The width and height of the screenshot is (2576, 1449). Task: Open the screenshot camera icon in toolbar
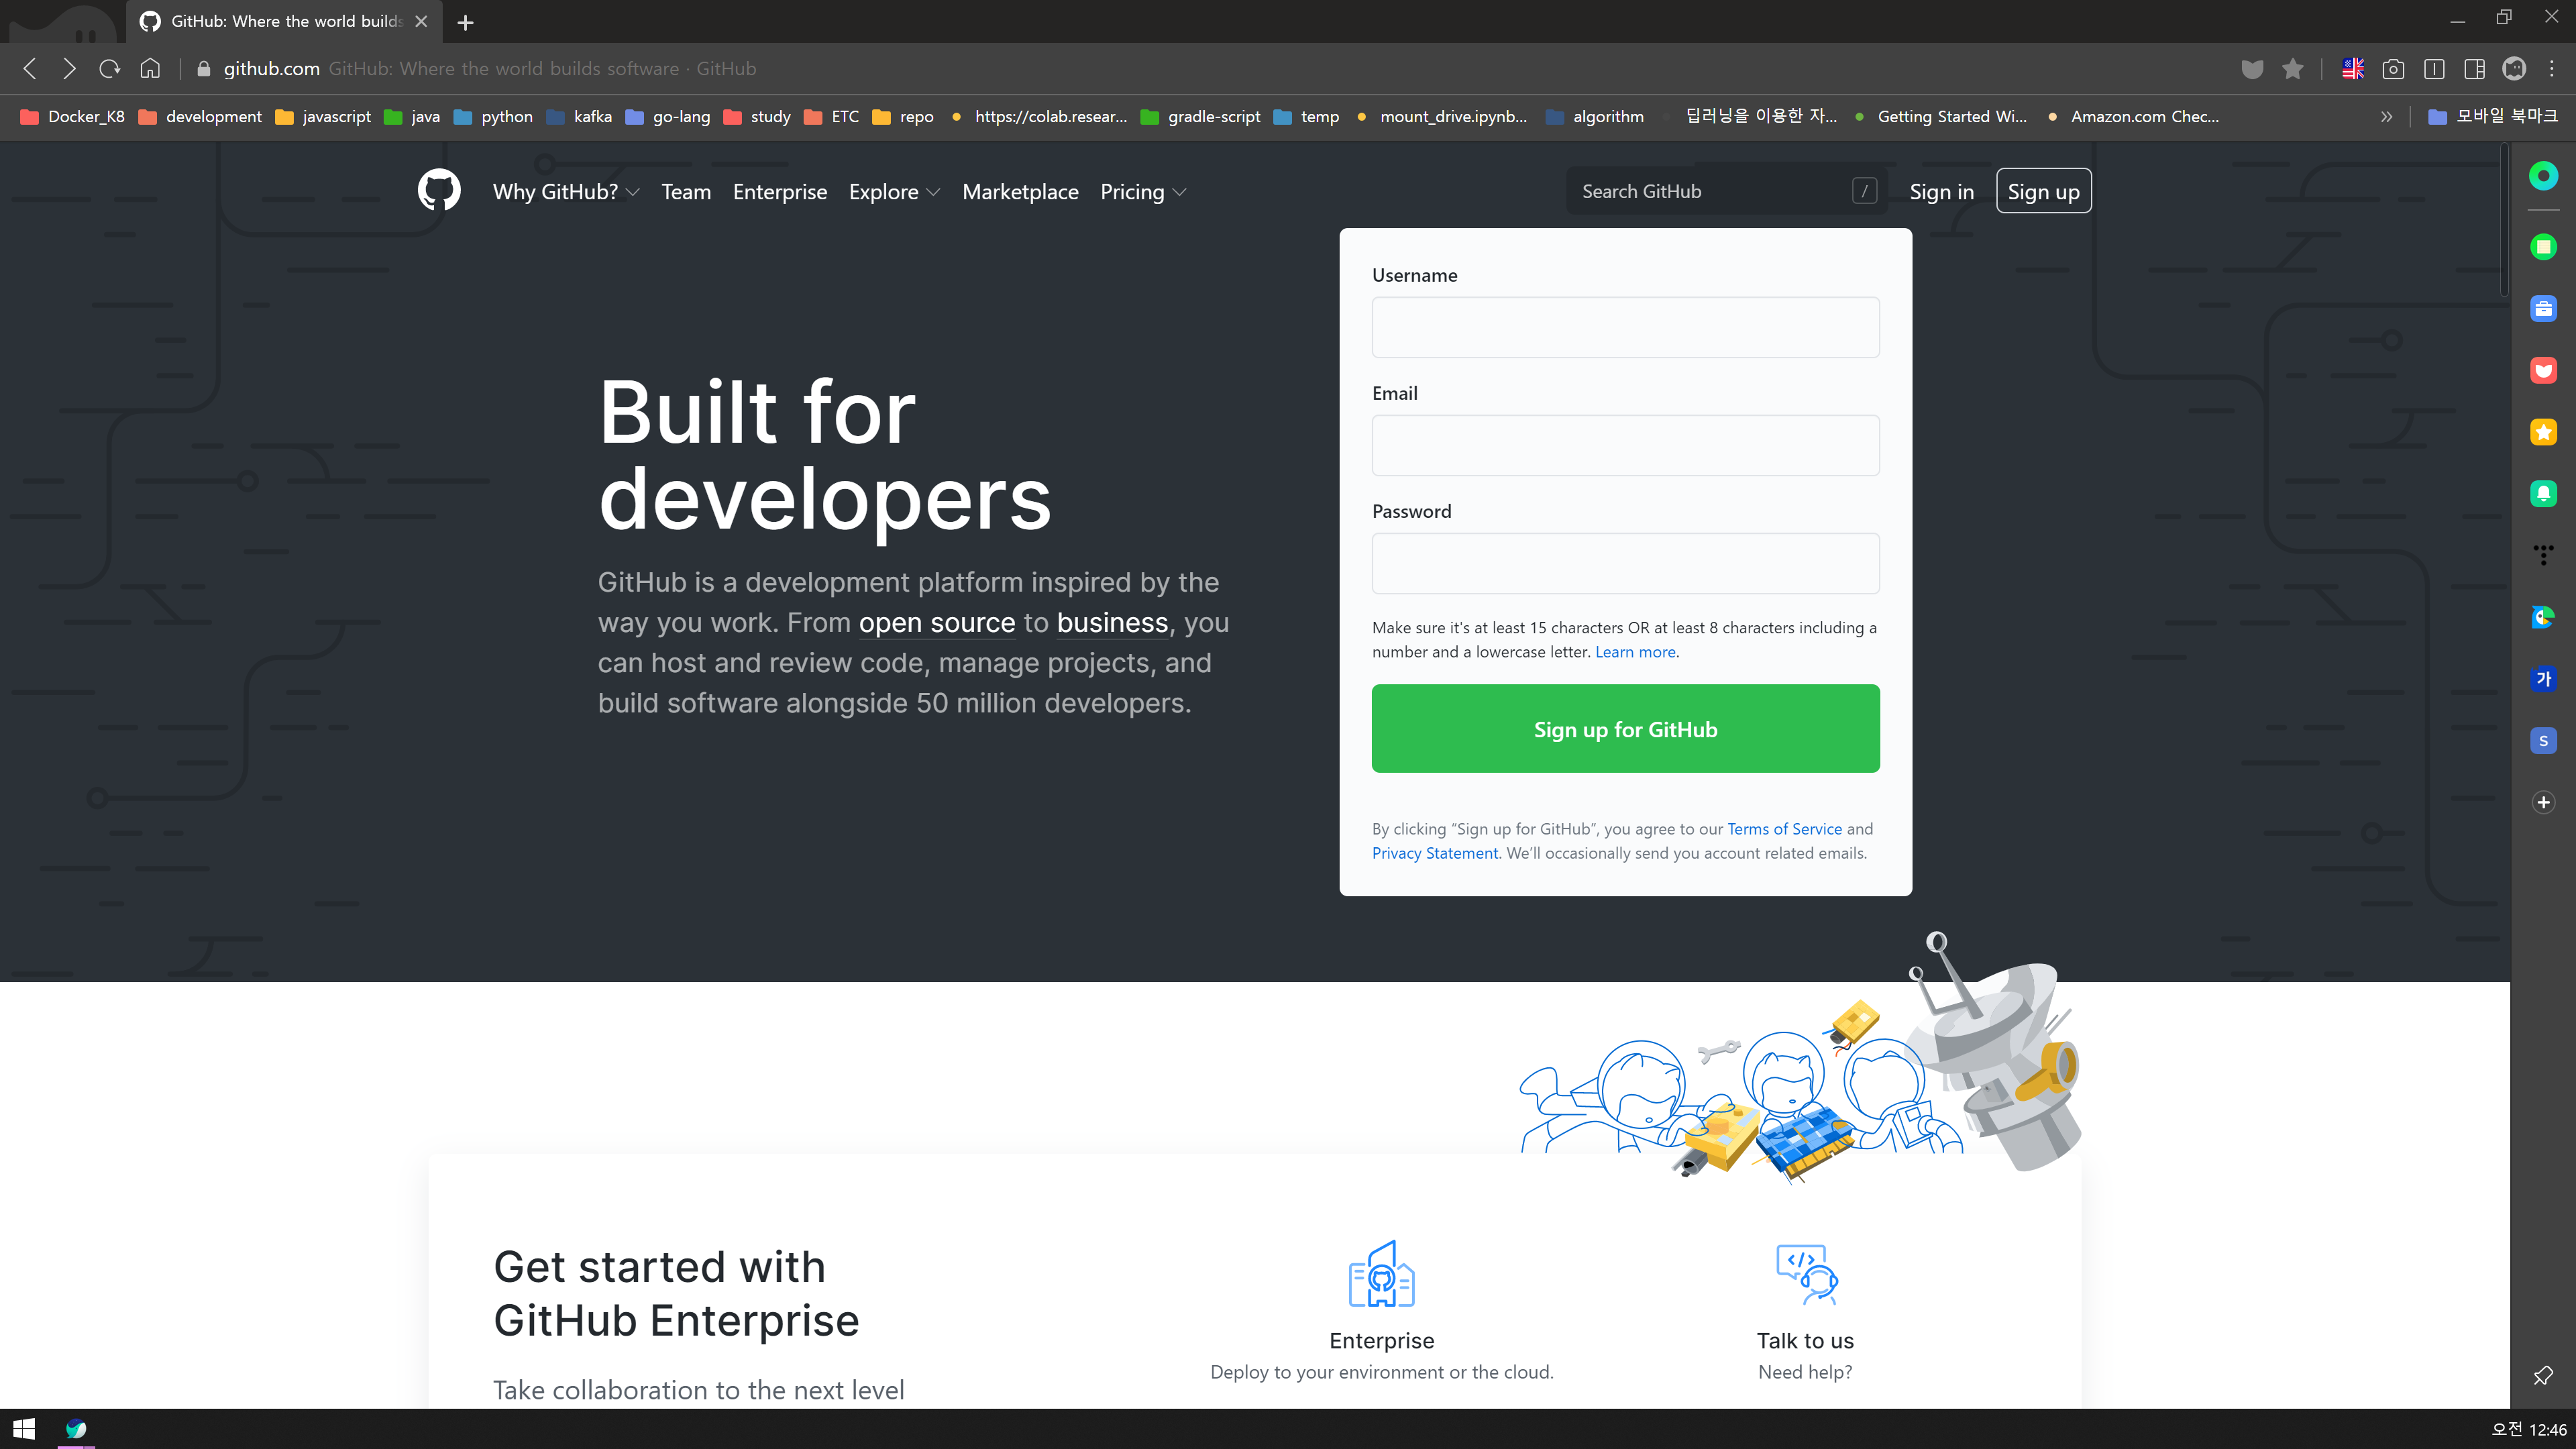[x=2393, y=68]
